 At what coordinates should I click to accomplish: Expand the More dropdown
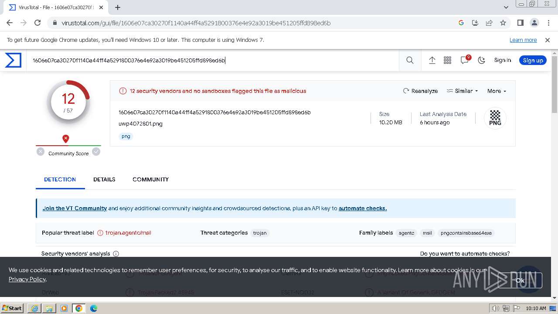point(497,91)
